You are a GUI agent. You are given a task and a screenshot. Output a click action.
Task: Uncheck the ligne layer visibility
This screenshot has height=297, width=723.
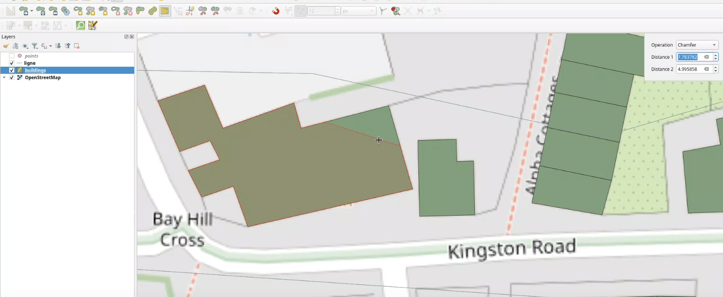tap(12, 63)
